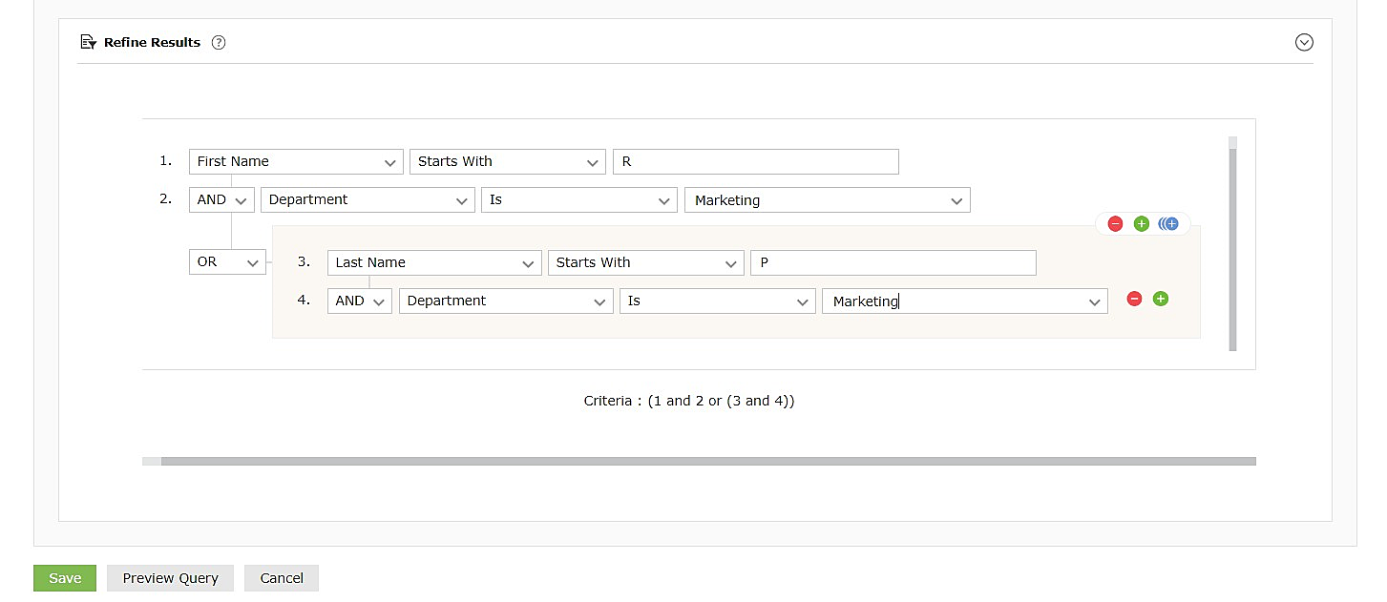Open the First Name field dropdown
Screen dimensions: 1387x602
(295, 162)
